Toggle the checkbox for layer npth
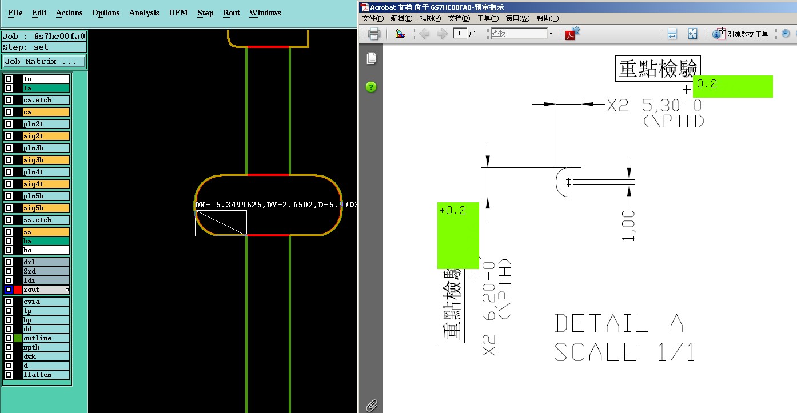The width and height of the screenshot is (797, 413). point(9,347)
